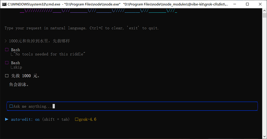The height and width of the screenshot is (139, 267).
Task: Click the small square icon inside input box
Action: (x=11, y=106)
